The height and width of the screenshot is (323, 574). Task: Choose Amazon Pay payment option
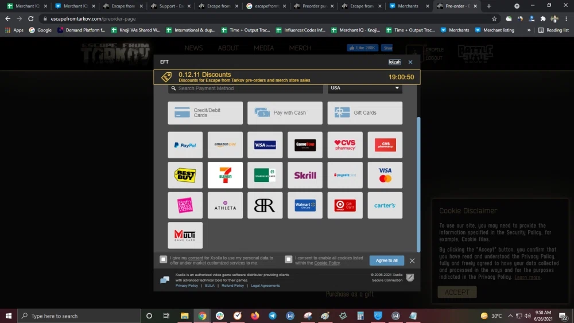click(x=225, y=145)
